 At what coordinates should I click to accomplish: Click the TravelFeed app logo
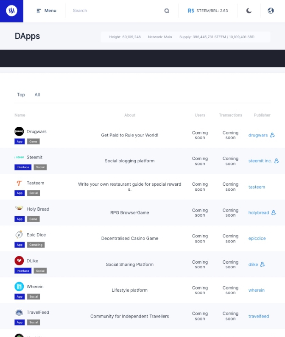19,312
